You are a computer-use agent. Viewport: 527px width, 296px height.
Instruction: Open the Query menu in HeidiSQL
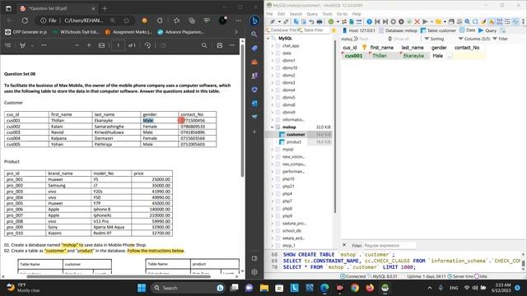point(312,14)
